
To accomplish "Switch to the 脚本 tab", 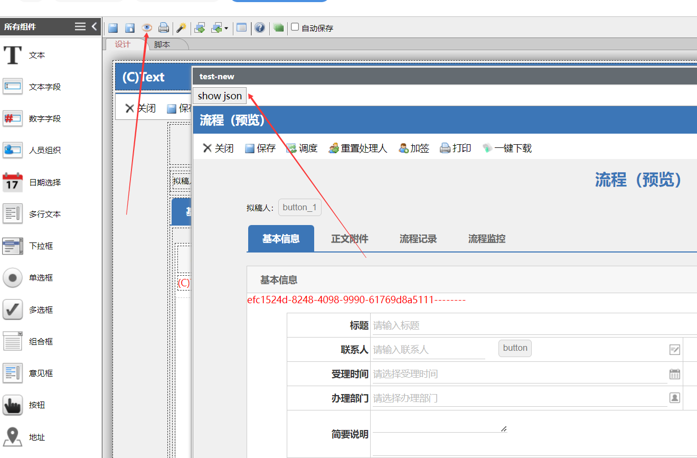I will [x=163, y=44].
